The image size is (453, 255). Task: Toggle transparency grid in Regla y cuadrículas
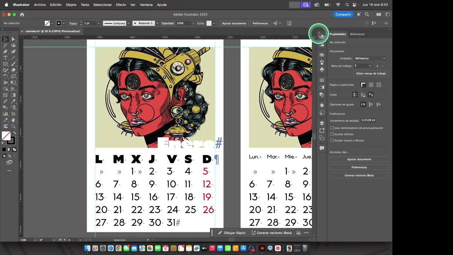[x=379, y=85]
